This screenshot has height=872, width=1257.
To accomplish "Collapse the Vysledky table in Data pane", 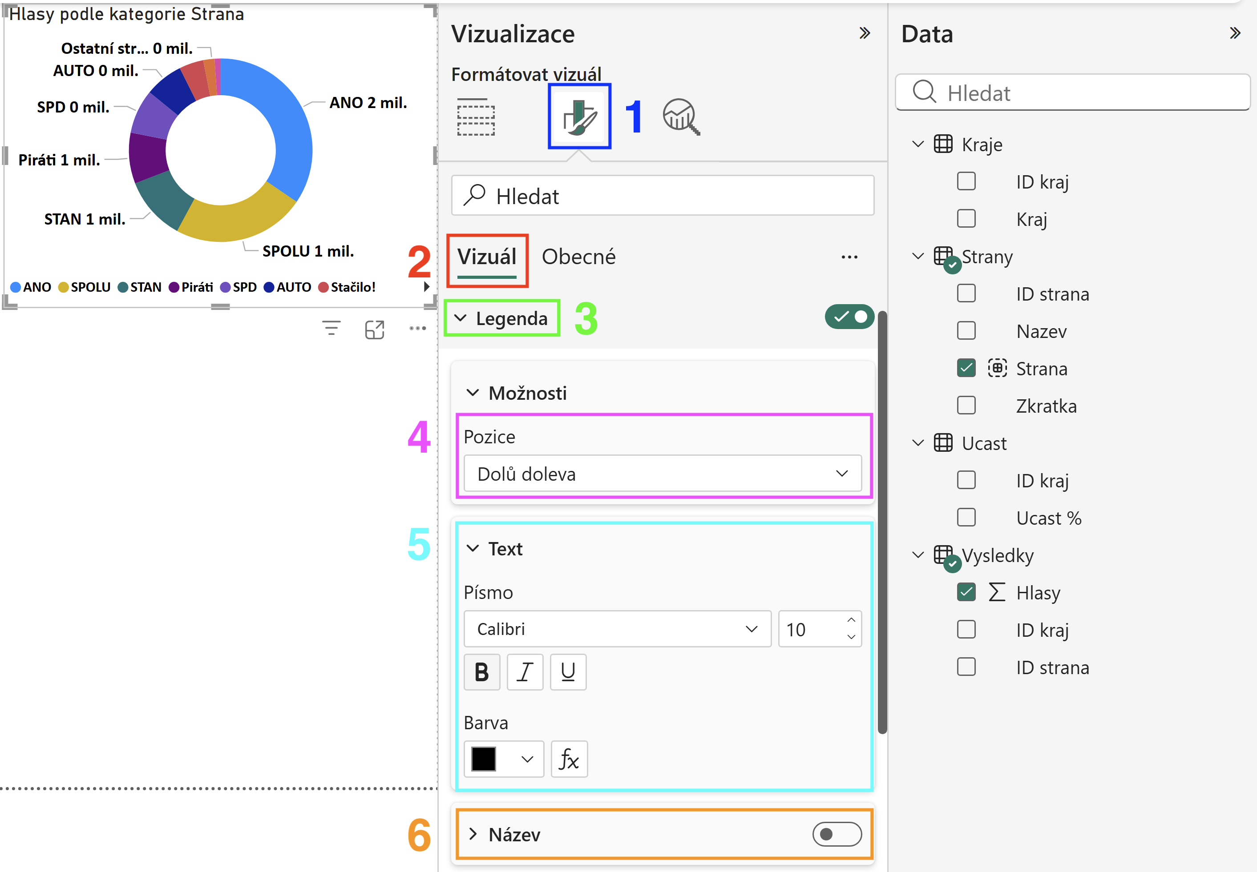I will [918, 555].
